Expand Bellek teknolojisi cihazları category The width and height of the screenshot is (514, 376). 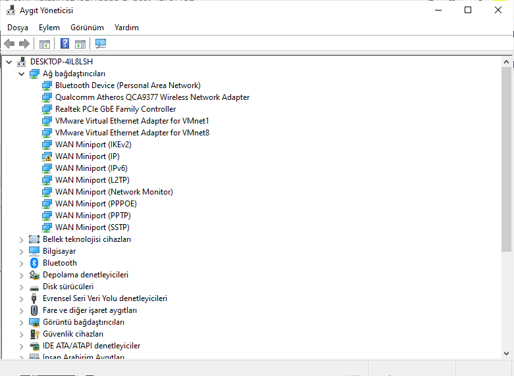coord(21,240)
